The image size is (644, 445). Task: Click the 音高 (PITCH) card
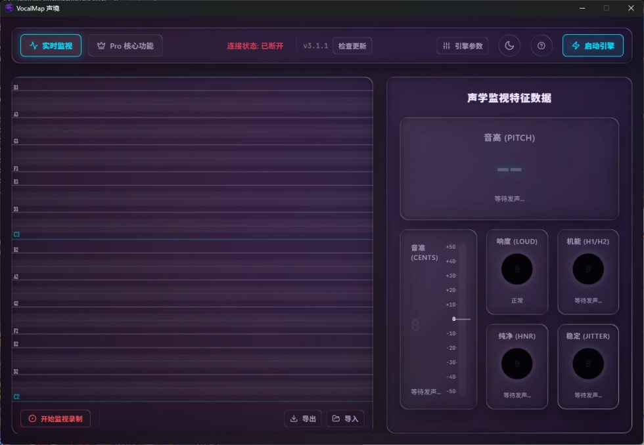509,169
